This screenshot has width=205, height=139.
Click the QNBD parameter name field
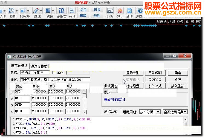tap(22, 111)
